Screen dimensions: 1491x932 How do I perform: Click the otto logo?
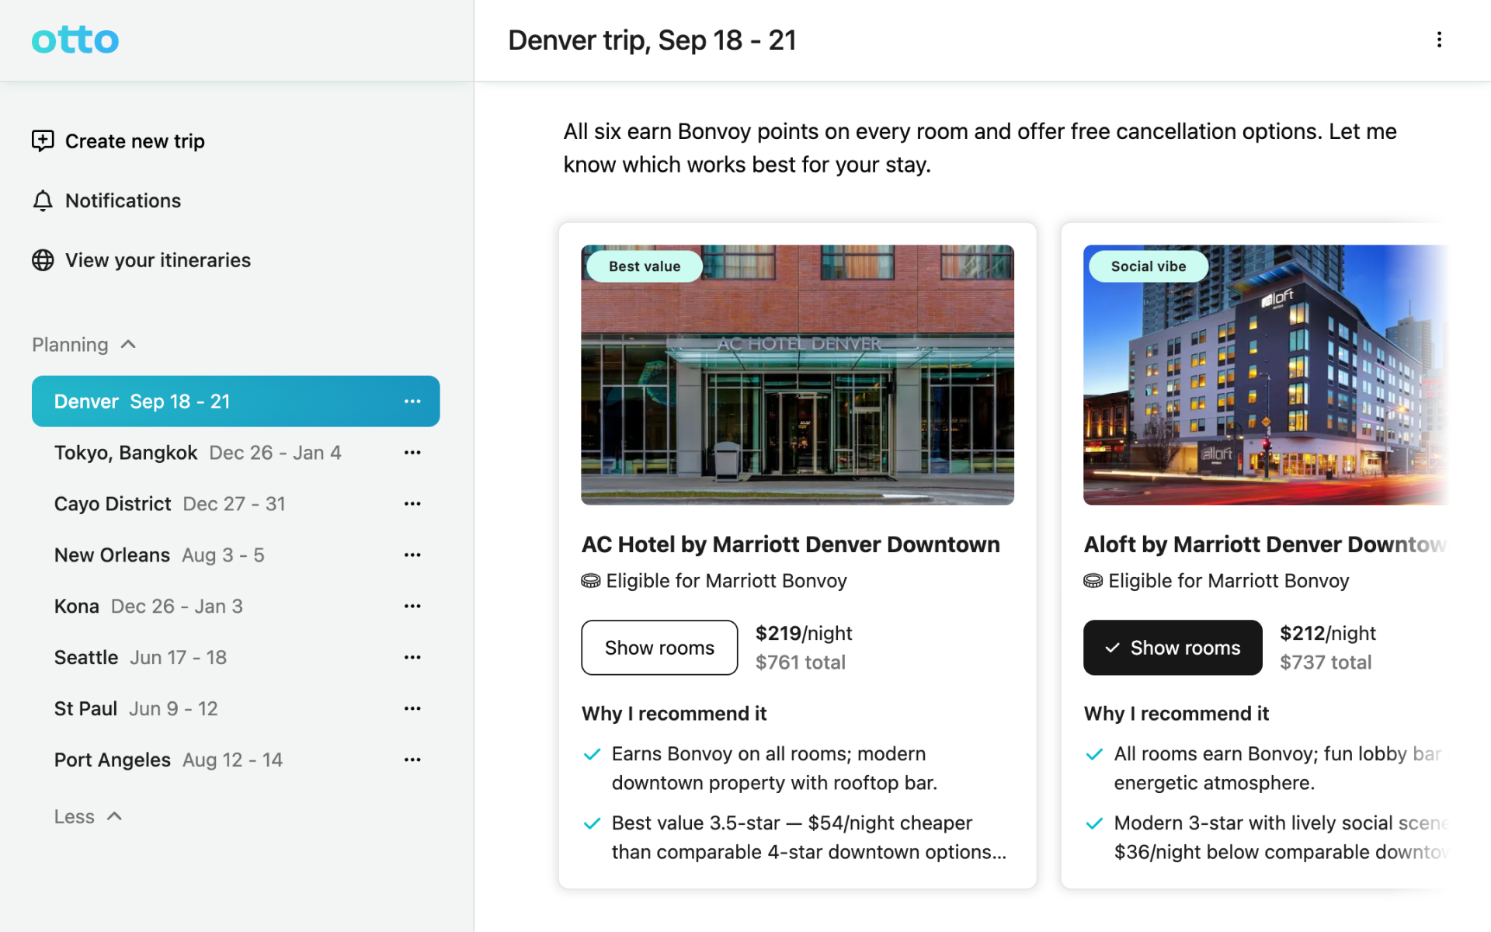[x=75, y=40]
